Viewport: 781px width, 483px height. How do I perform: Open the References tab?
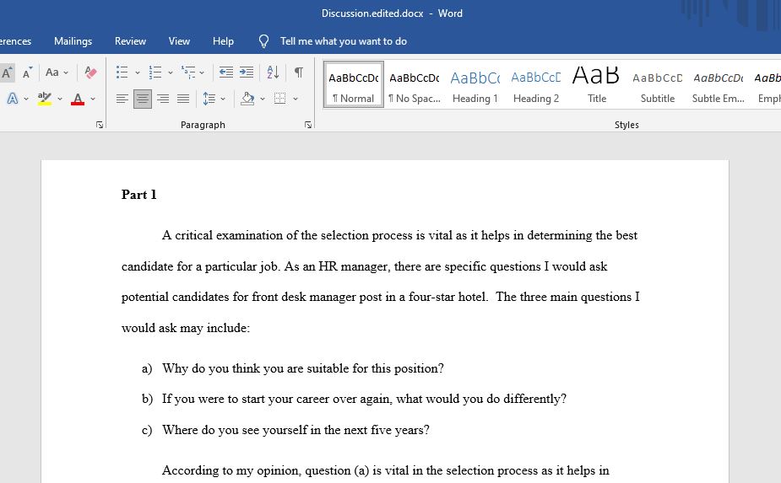tap(15, 41)
